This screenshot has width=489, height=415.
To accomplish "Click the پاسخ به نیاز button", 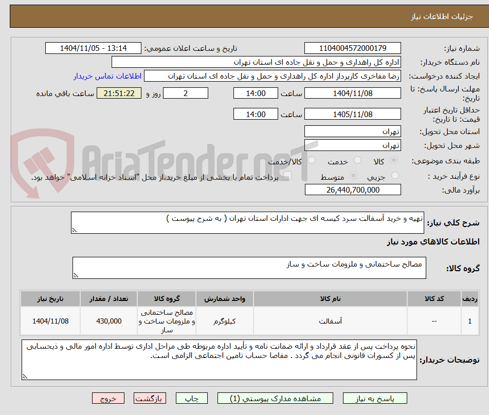I will coord(375,398).
